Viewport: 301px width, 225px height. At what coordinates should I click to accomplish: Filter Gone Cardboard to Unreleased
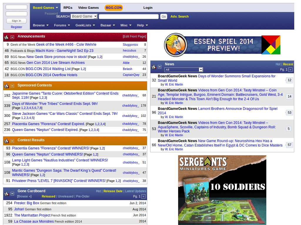(66, 197)
